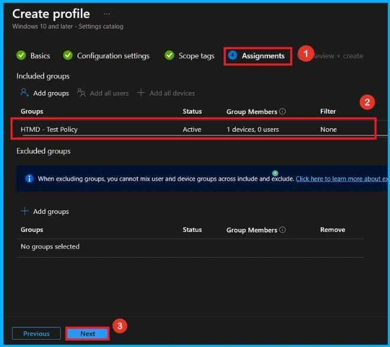
Task: Switch to the Scope tags tab
Action: [x=196, y=56]
